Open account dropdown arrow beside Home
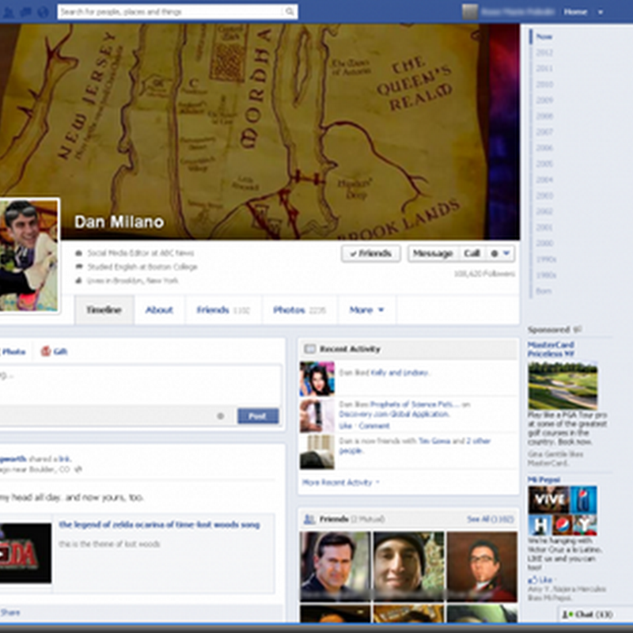Screen dimensions: 633x633 [x=601, y=13]
